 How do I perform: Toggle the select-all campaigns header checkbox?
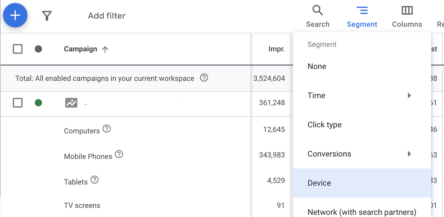pyautogui.click(x=18, y=49)
